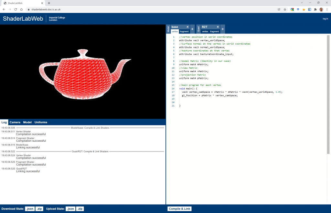Bookmark this page with the star icon

pyautogui.click(x=285, y=9)
